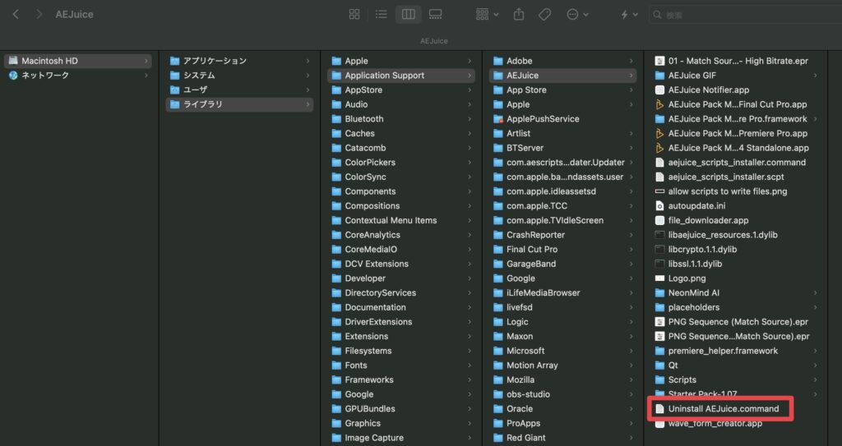Go forward with the toolbar forward arrow
Image resolution: width=842 pixels, height=446 pixels.
coord(39,15)
